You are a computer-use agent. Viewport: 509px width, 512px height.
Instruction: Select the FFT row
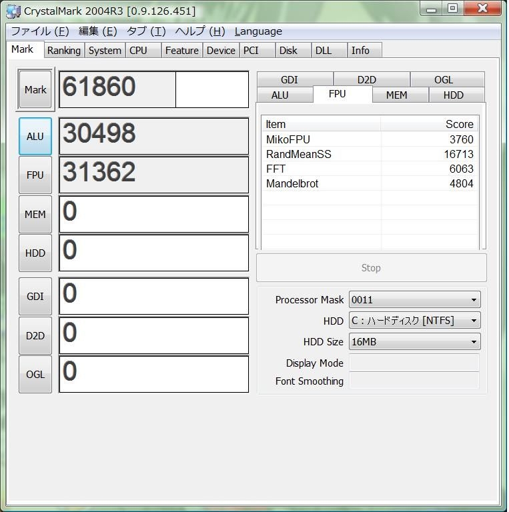[x=370, y=169]
